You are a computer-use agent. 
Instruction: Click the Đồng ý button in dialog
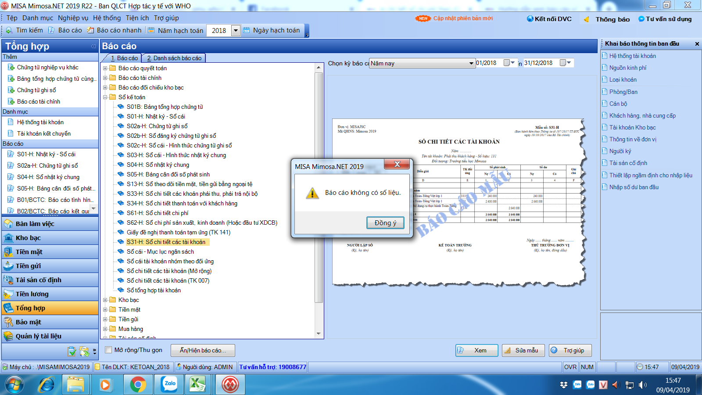385,223
